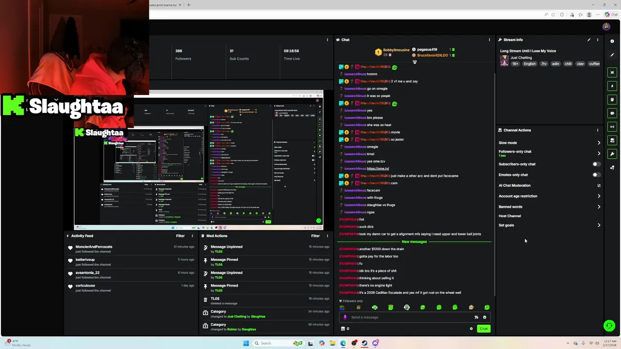Open the Just Chatting category thumbnail
Viewport: 621px width, 349px height.
pos(505,61)
